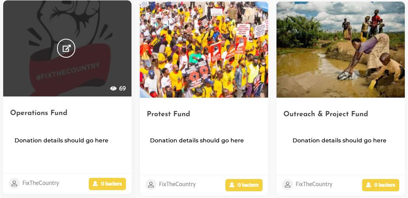Viewport: 408px width, 198px height.
Task: Click the backer person icon in Protest Fund button
Action: tap(232, 185)
